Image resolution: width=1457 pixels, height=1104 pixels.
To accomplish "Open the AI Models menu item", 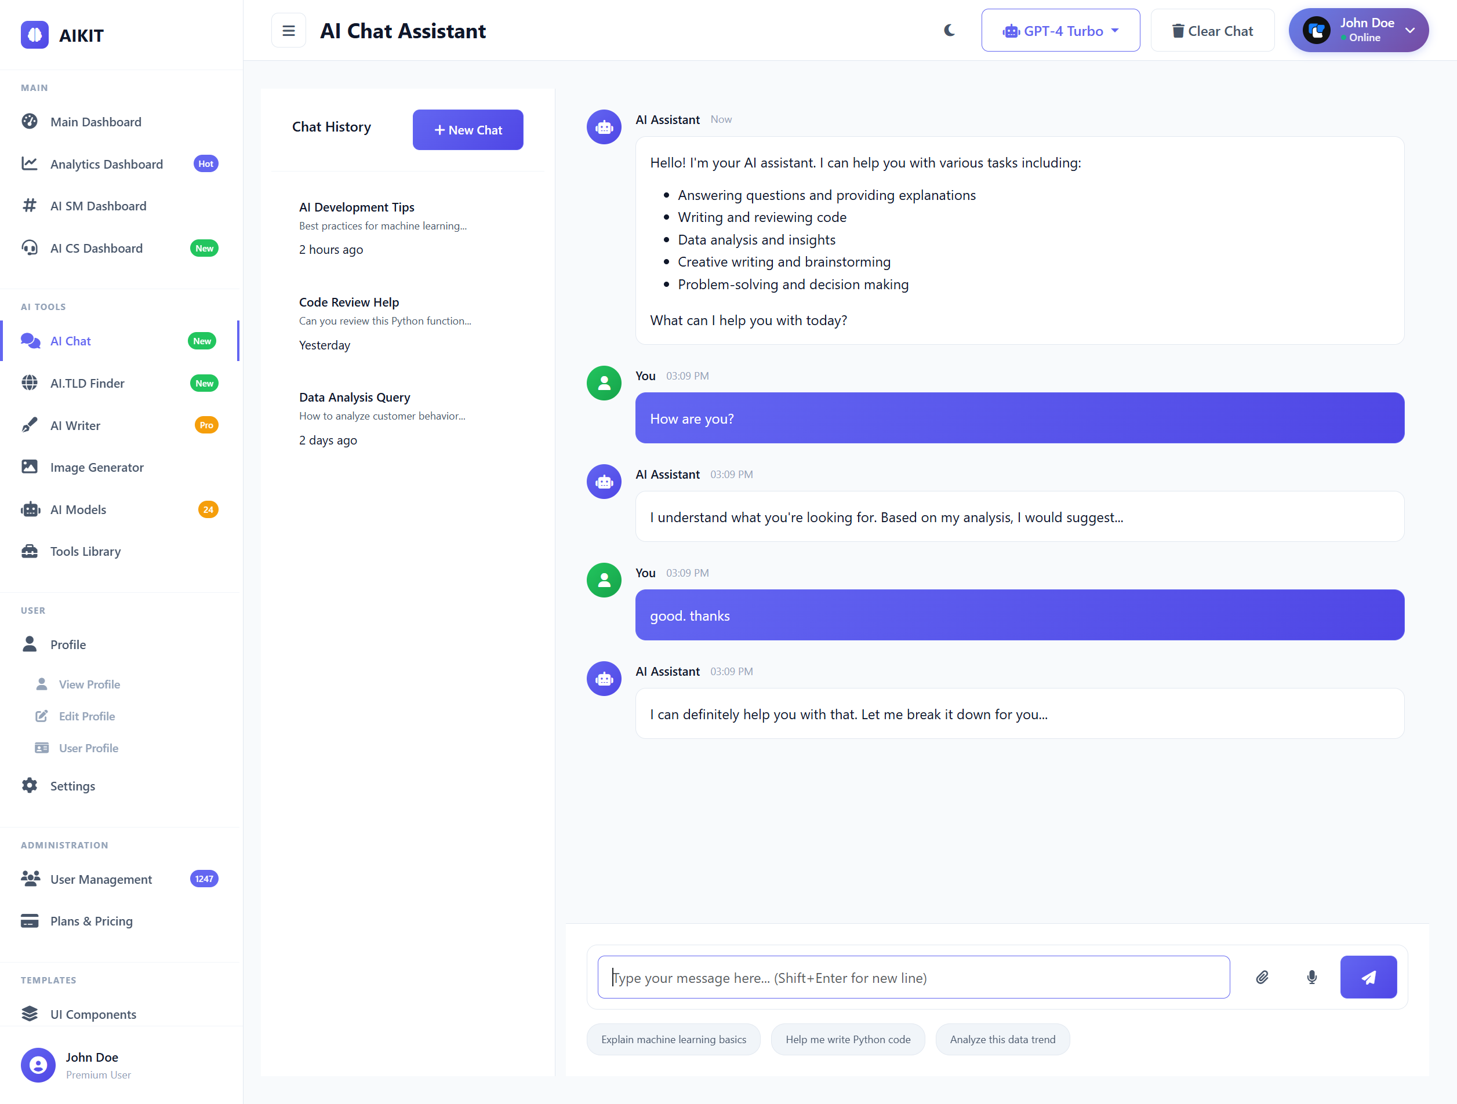I will (x=78, y=509).
